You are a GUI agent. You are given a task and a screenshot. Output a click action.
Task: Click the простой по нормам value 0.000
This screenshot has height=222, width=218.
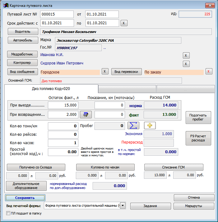(161, 152)
